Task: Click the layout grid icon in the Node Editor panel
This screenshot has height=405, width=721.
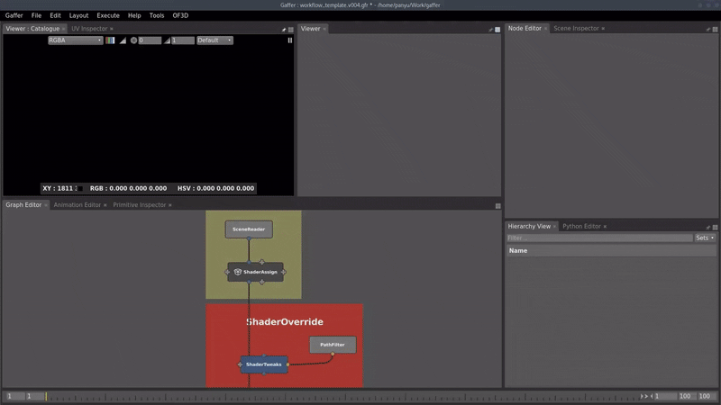Action: coord(716,29)
